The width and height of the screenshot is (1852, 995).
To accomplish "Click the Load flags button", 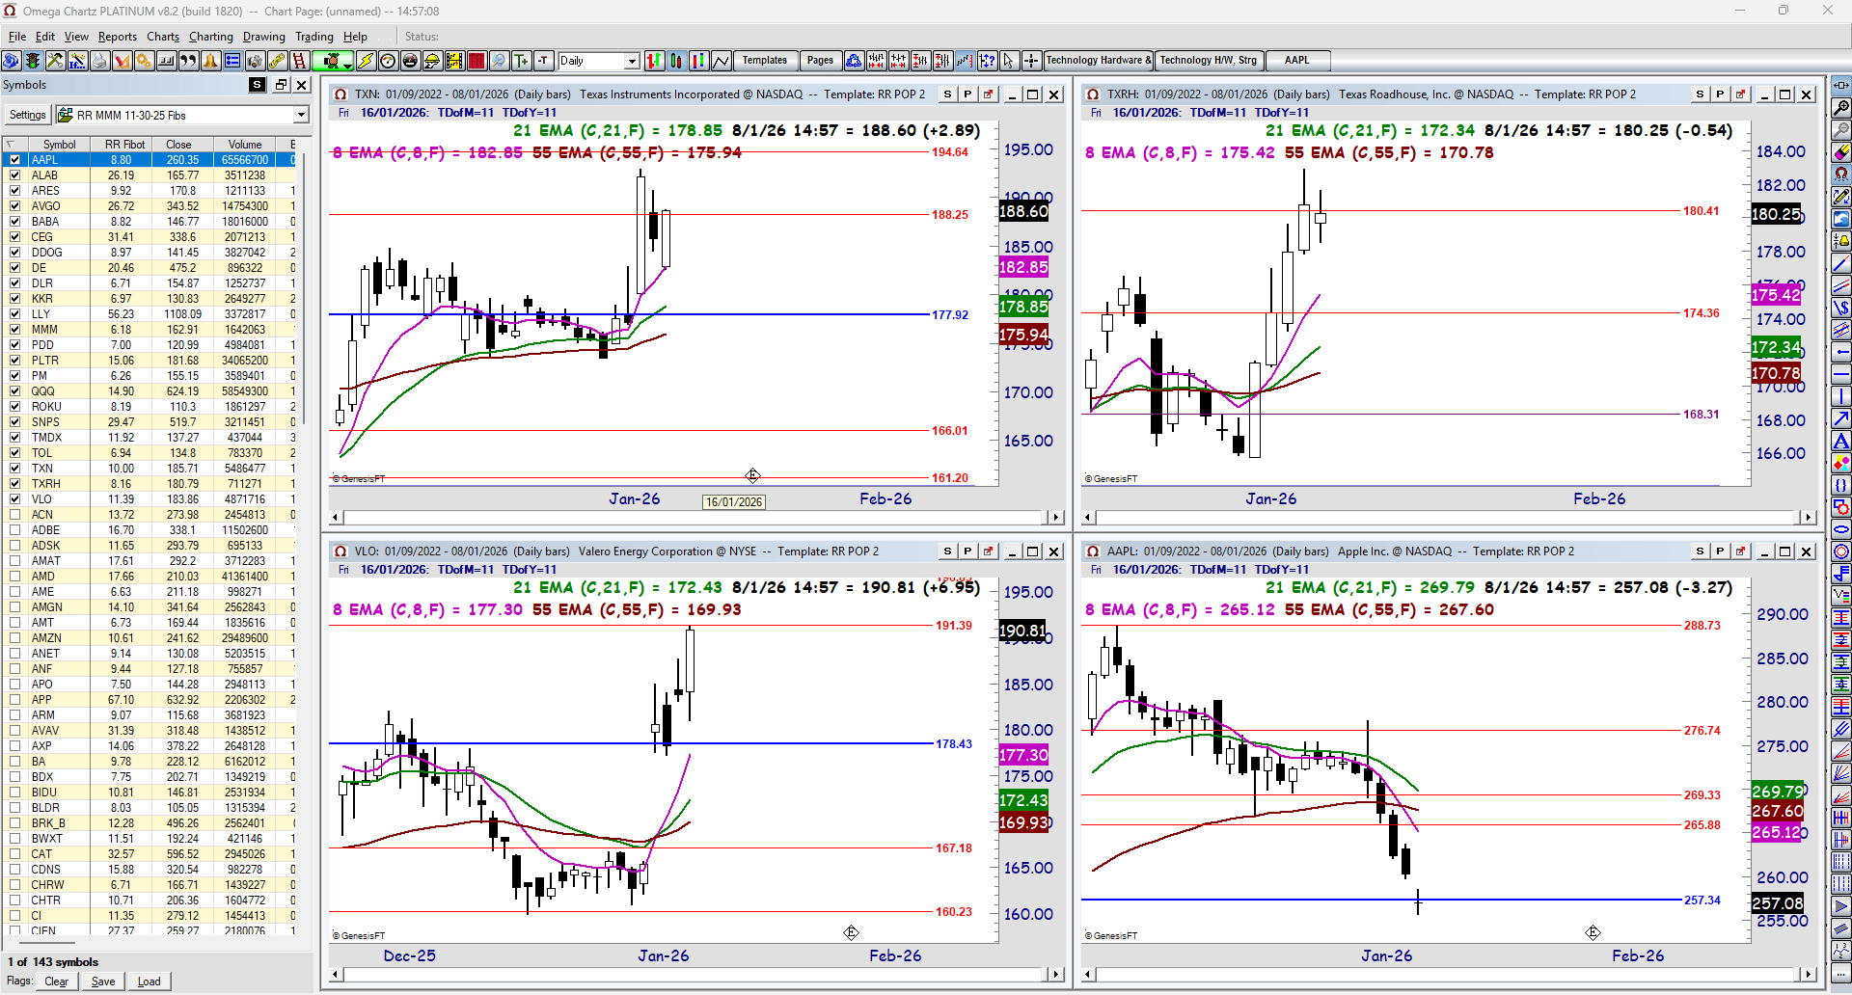I will [150, 982].
